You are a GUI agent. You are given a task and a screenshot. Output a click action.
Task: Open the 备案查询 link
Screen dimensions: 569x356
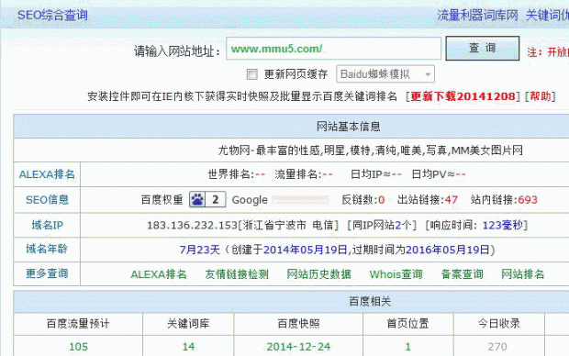(462, 274)
